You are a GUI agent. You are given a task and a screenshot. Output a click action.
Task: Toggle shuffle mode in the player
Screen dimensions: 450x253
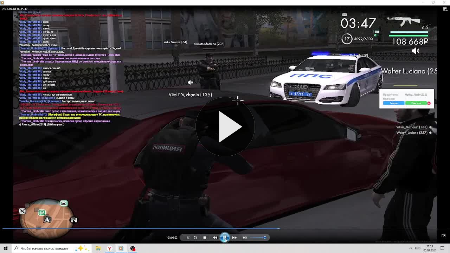tap(188, 238)
